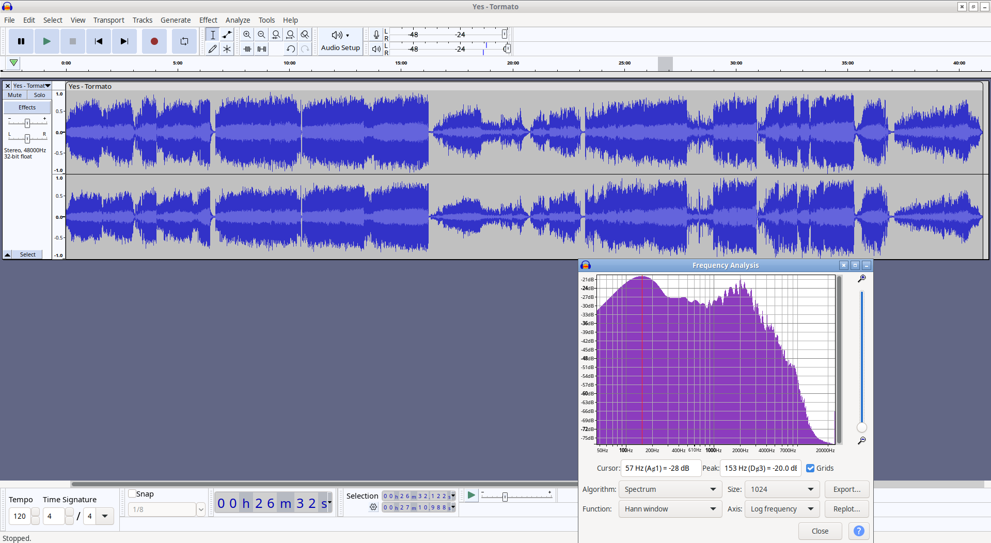Solo the Yes - Tormato track
This screenshot has height=543, width=991.
(40, 95)
